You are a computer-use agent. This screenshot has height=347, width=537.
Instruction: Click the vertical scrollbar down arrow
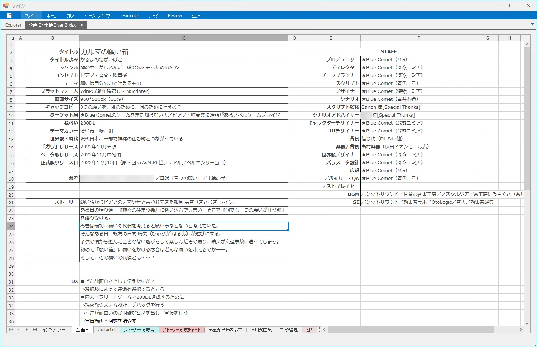[x=527, y=324]
